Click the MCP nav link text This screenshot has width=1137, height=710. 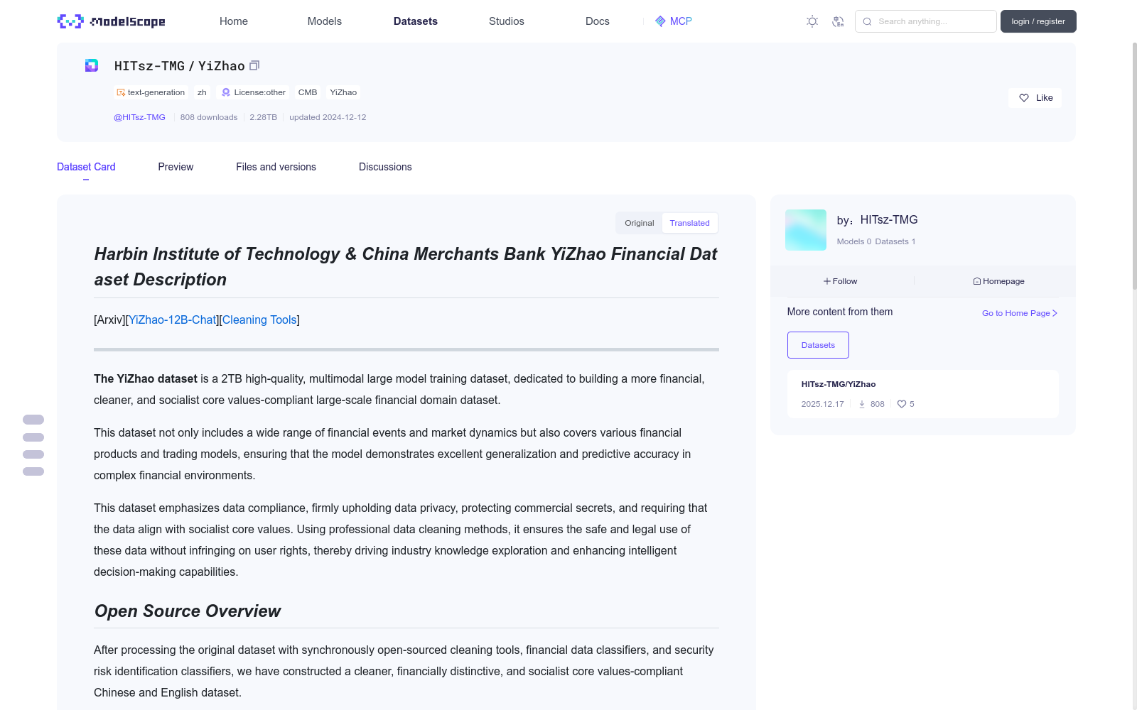681,21
